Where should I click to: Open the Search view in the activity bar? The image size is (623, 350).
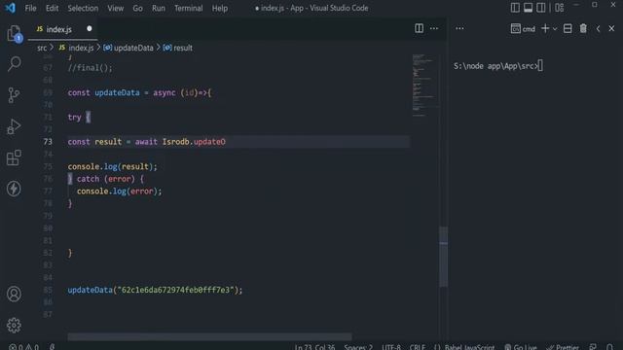(x=14, y=63)
